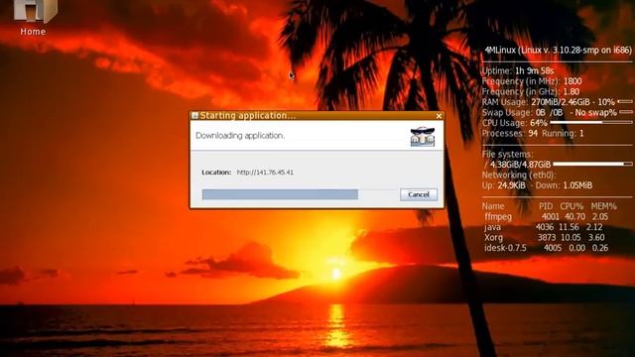Click the MEM% column header
The image size is (635, 357).
click(603, 206)
